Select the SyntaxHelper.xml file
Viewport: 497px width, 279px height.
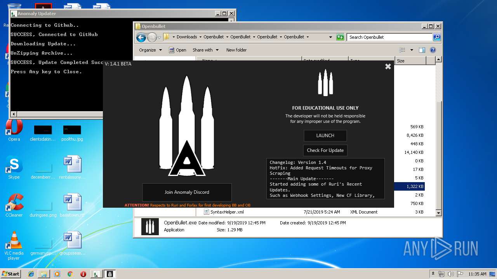tap(227, 212)
